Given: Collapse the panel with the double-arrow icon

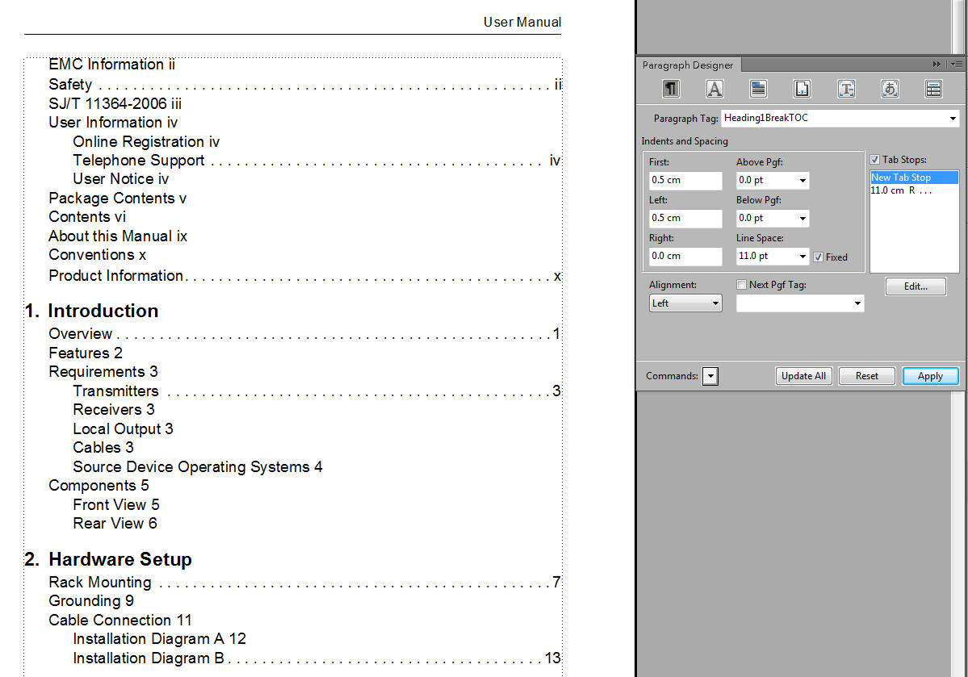Looking at the screenshot, I should point(936,64).
